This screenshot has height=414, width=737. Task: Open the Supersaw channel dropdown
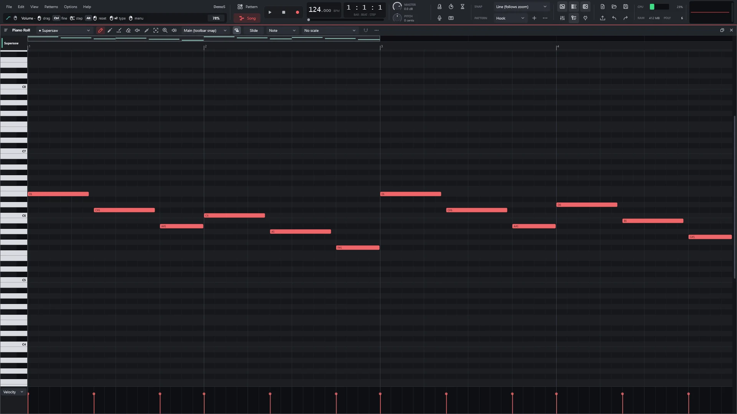click(64, 30)
